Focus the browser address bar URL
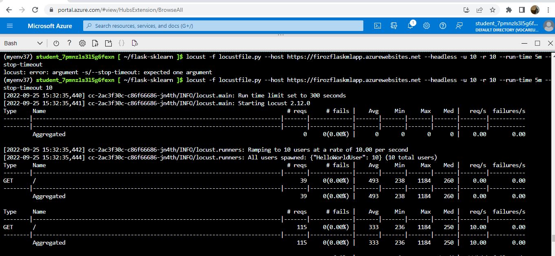This screenshot has width=555, height=256. [x=120, y=10]
